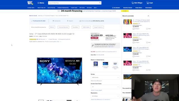The height and width of the screenshot is (101, 179).
Task: Expand highly rated features chevron
Action: (x=61, y=42)
